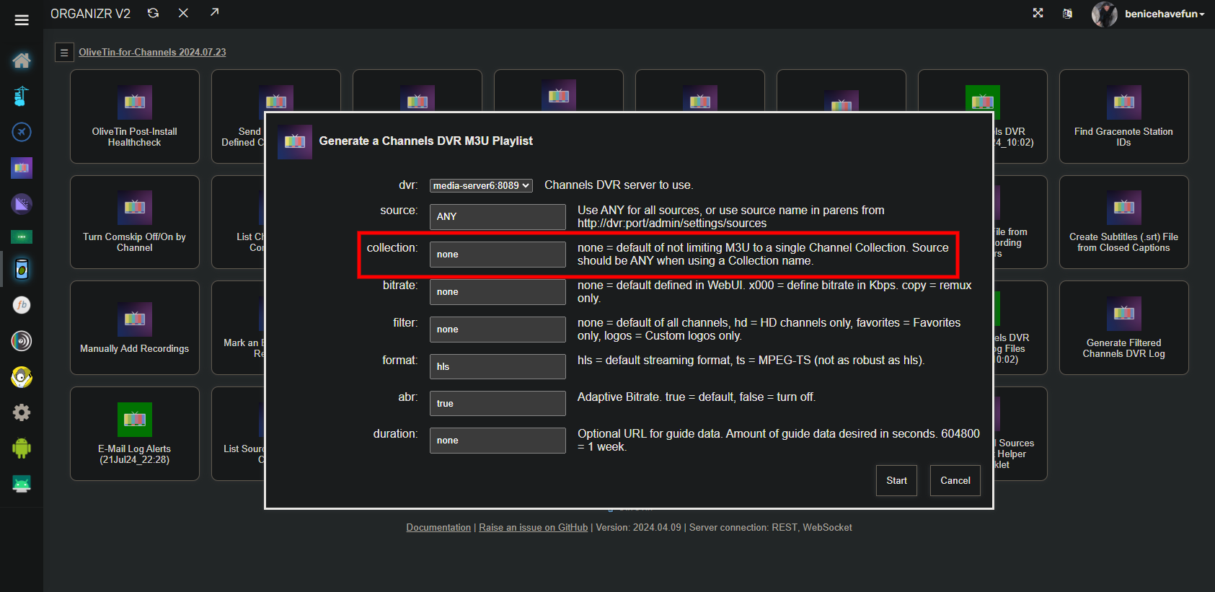This screenshot has height=592, width=1215.
Task: Select Find Gracenote Station IDs action
Action: pyautogui.click(x=1124, y=116)
